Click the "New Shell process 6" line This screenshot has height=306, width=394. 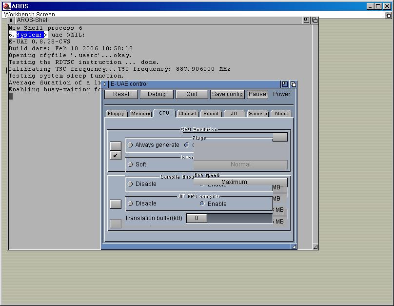(45, 28)
